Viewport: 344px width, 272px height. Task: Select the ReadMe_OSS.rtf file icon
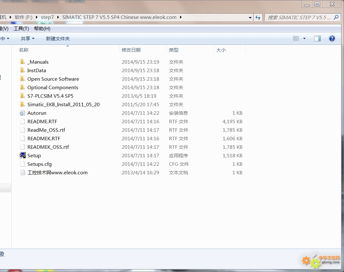pyautogui.click(x=22, y=130)
